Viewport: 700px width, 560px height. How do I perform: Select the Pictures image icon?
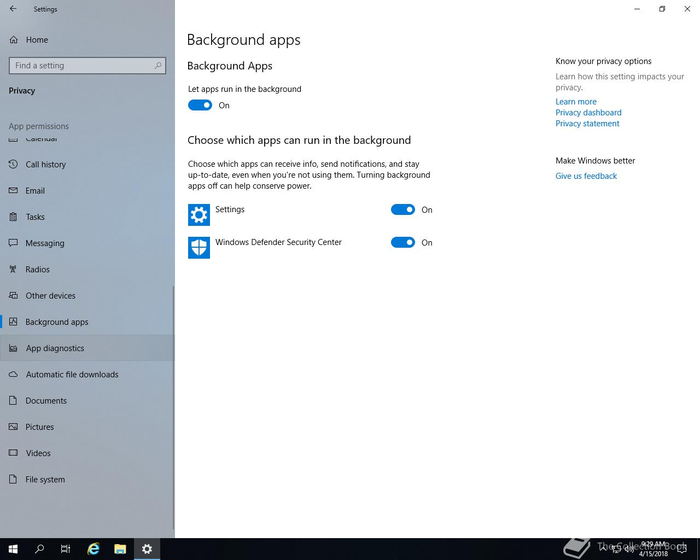pyautogui.click(x=14, y=427)
